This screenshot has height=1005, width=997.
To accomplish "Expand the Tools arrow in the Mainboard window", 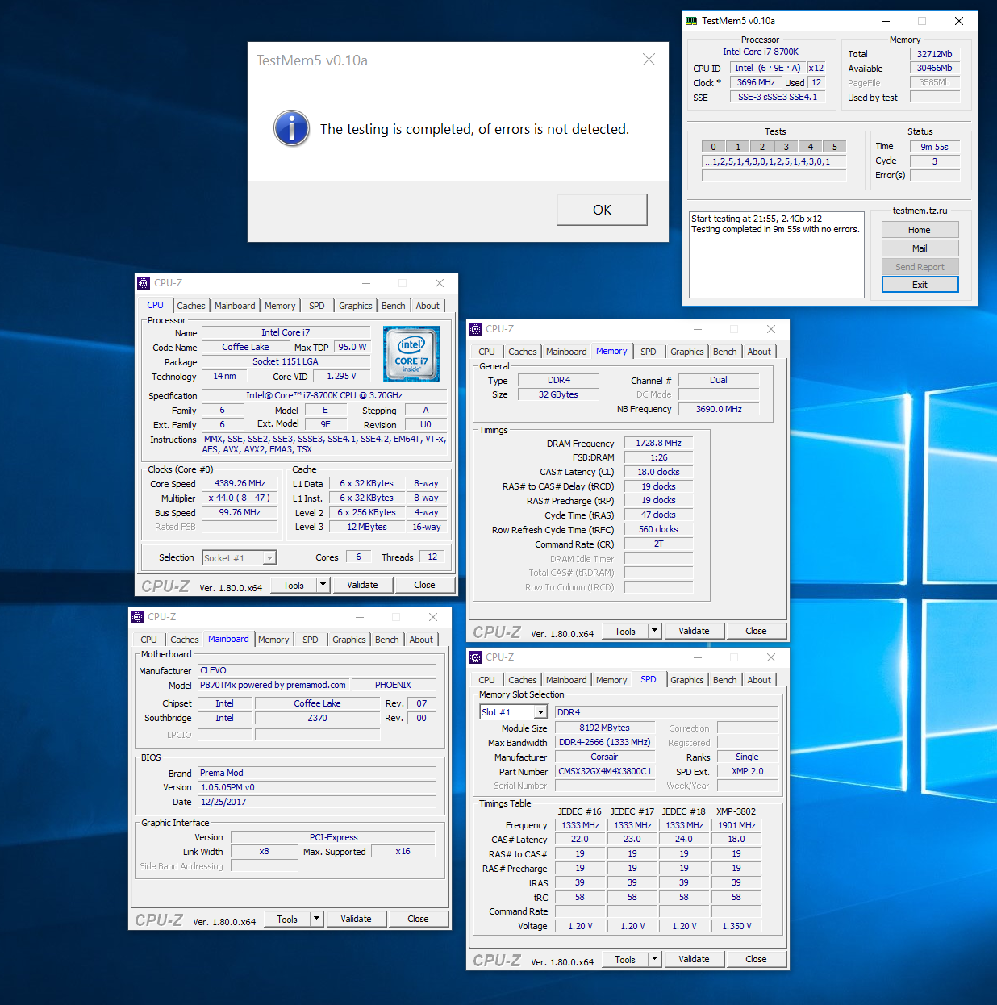I will tap(316, 919).
